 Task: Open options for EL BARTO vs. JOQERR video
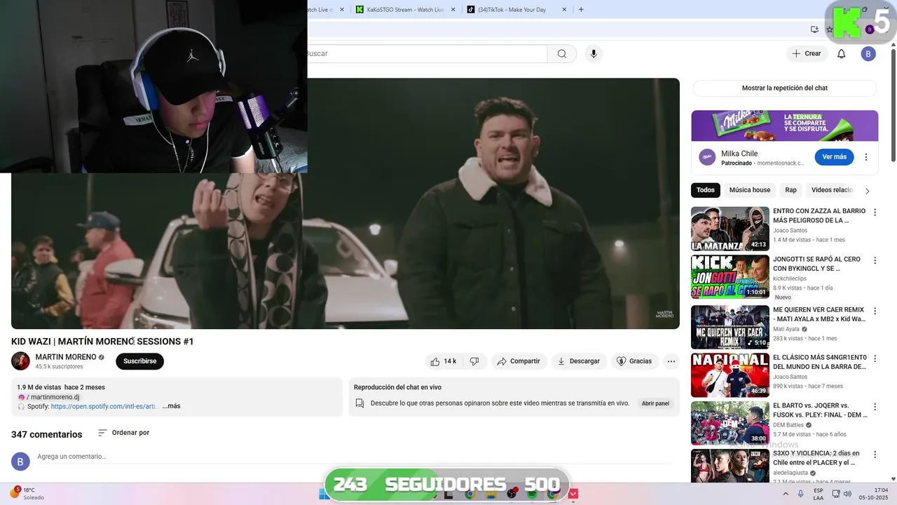(x=875, y=407)
